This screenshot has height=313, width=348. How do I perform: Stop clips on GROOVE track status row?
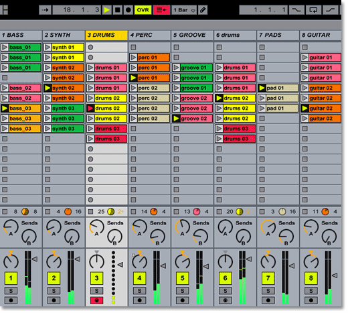[176, 212]
